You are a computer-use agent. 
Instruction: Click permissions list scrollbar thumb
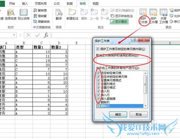click(x=145, y=84)
